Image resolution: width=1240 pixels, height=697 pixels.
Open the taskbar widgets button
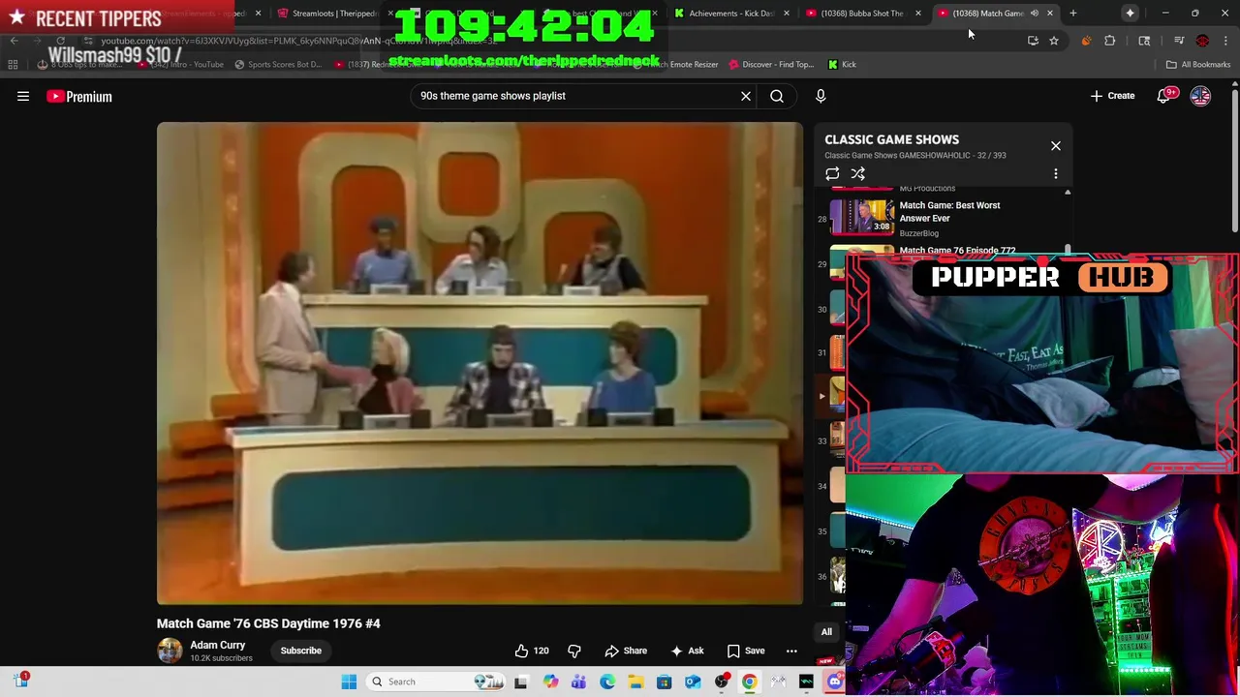coord(20,682)
